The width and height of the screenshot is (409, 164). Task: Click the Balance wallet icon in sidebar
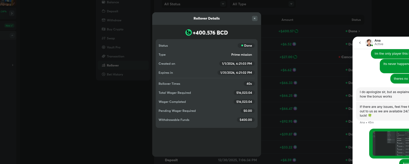coord(104,2)
